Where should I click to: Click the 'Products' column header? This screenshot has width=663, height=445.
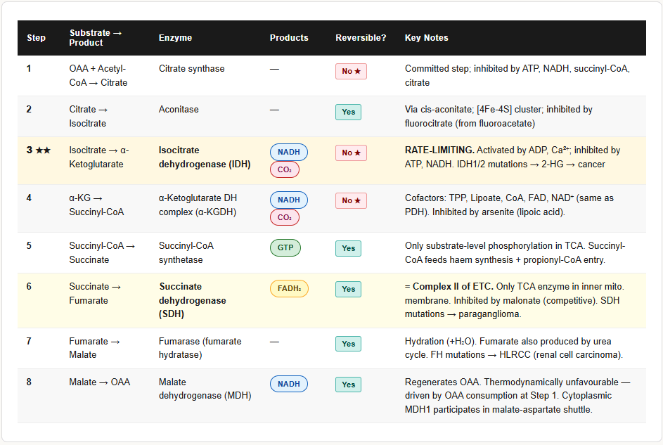pos(289,38)
